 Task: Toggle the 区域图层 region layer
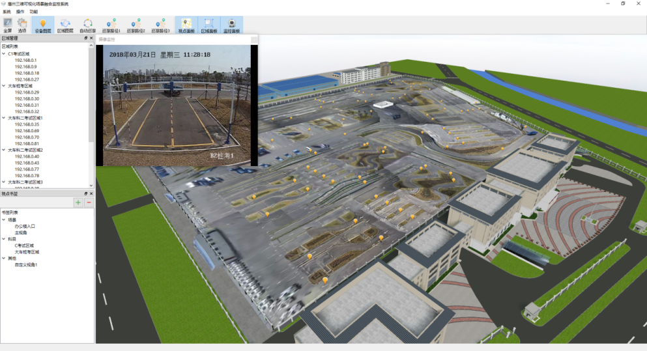[65, 25]
